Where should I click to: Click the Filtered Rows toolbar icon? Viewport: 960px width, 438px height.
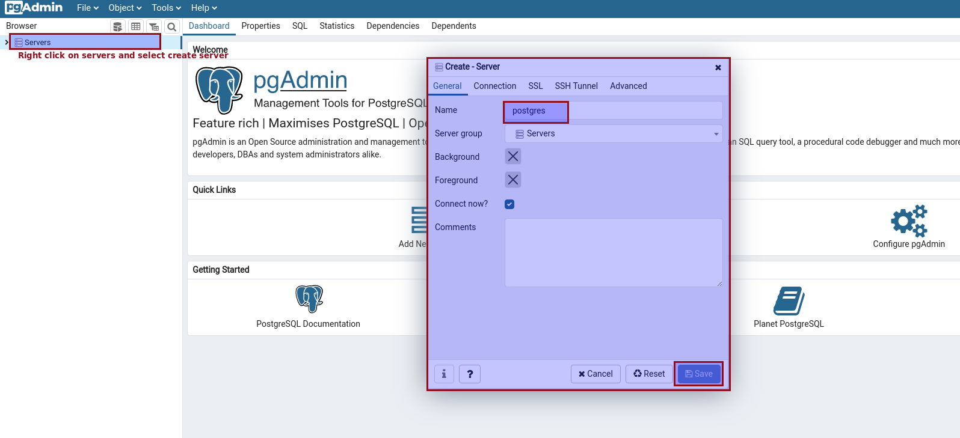[x=154, y=26]
